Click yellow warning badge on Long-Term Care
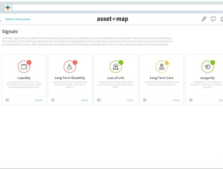This screenshot has height=169, width=223. click(x=167, y=63)
